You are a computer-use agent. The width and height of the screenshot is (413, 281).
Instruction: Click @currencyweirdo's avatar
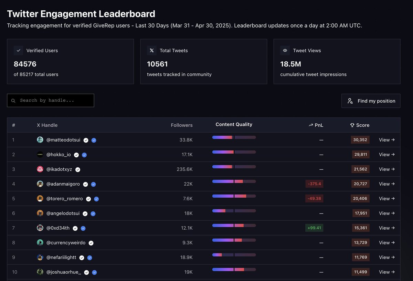pyautogui.click(x=40, y=242)
